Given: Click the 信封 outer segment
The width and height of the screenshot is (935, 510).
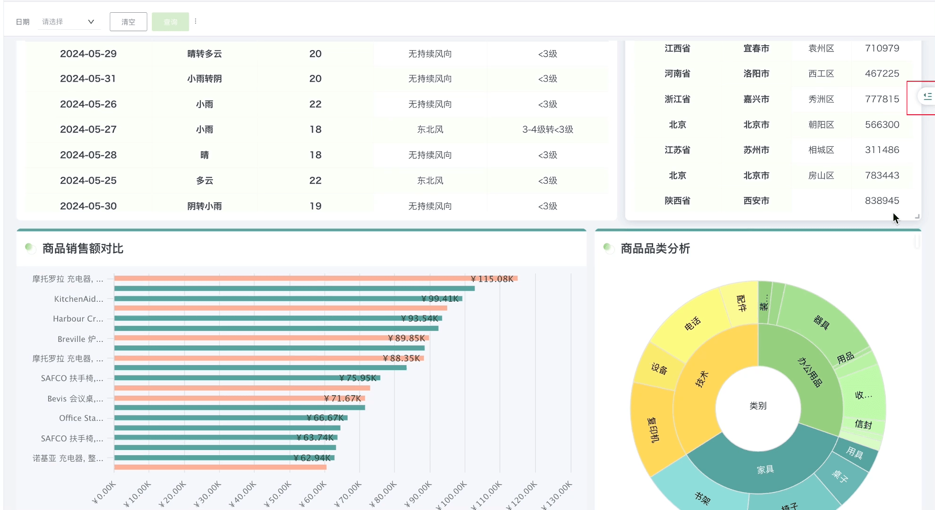Looking at the screenshot, I should [863, 425].
